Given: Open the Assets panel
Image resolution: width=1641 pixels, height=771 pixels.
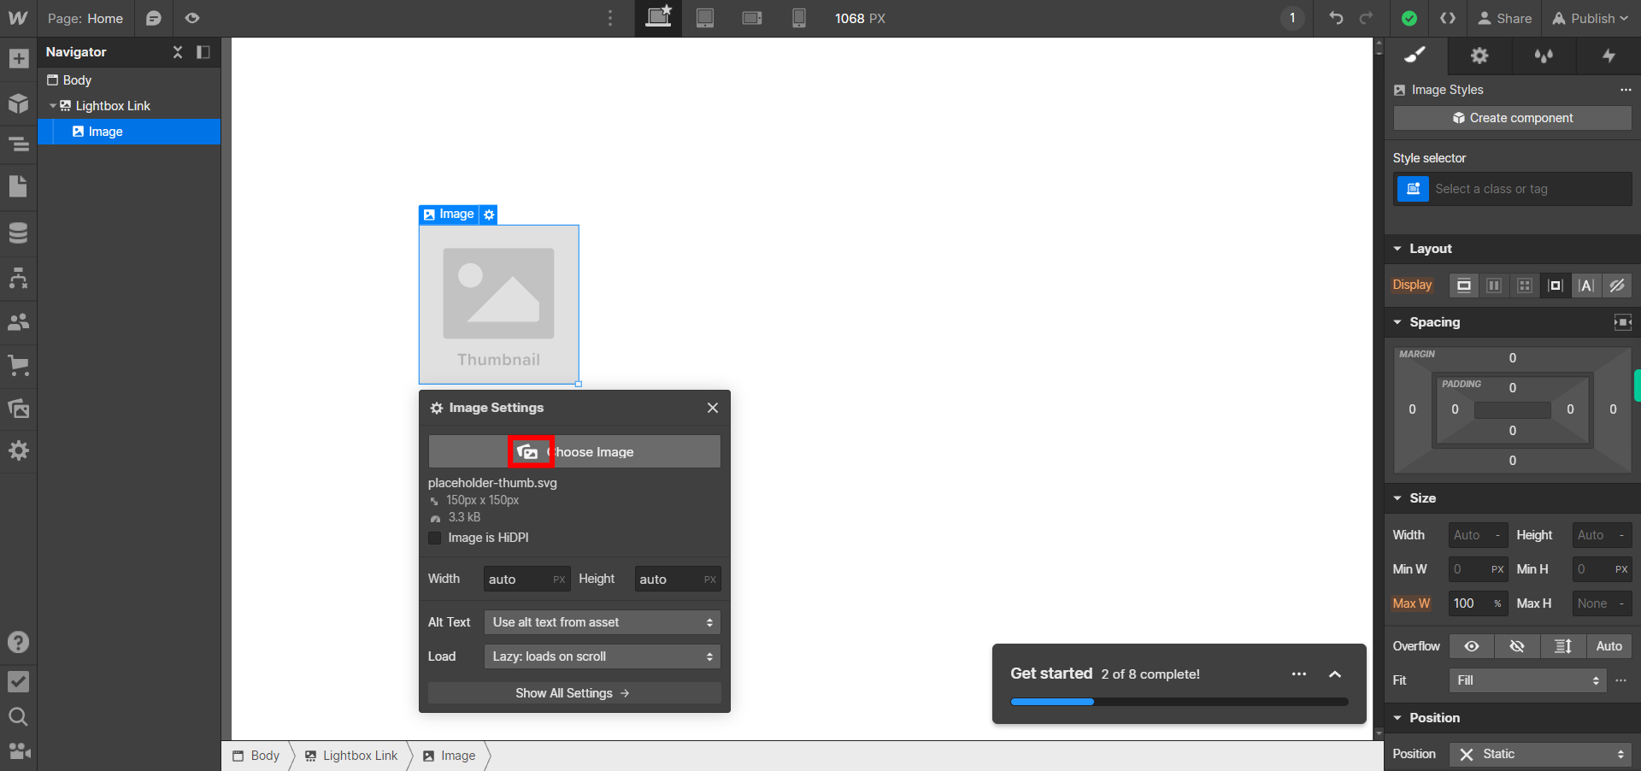Looking at the screenshot, I should (18, 409).
